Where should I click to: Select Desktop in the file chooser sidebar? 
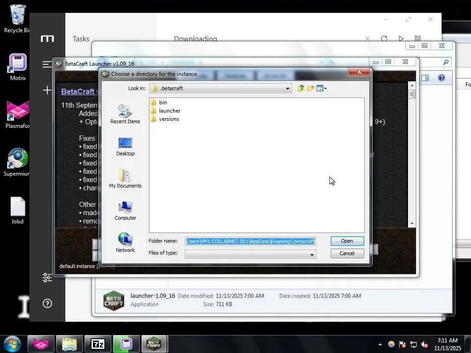(x=125, y=147)
